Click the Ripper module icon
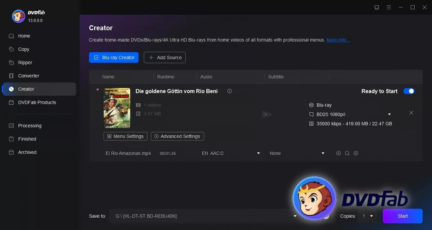The height and width of the screenshot is (230, 432). pos(11,62)
